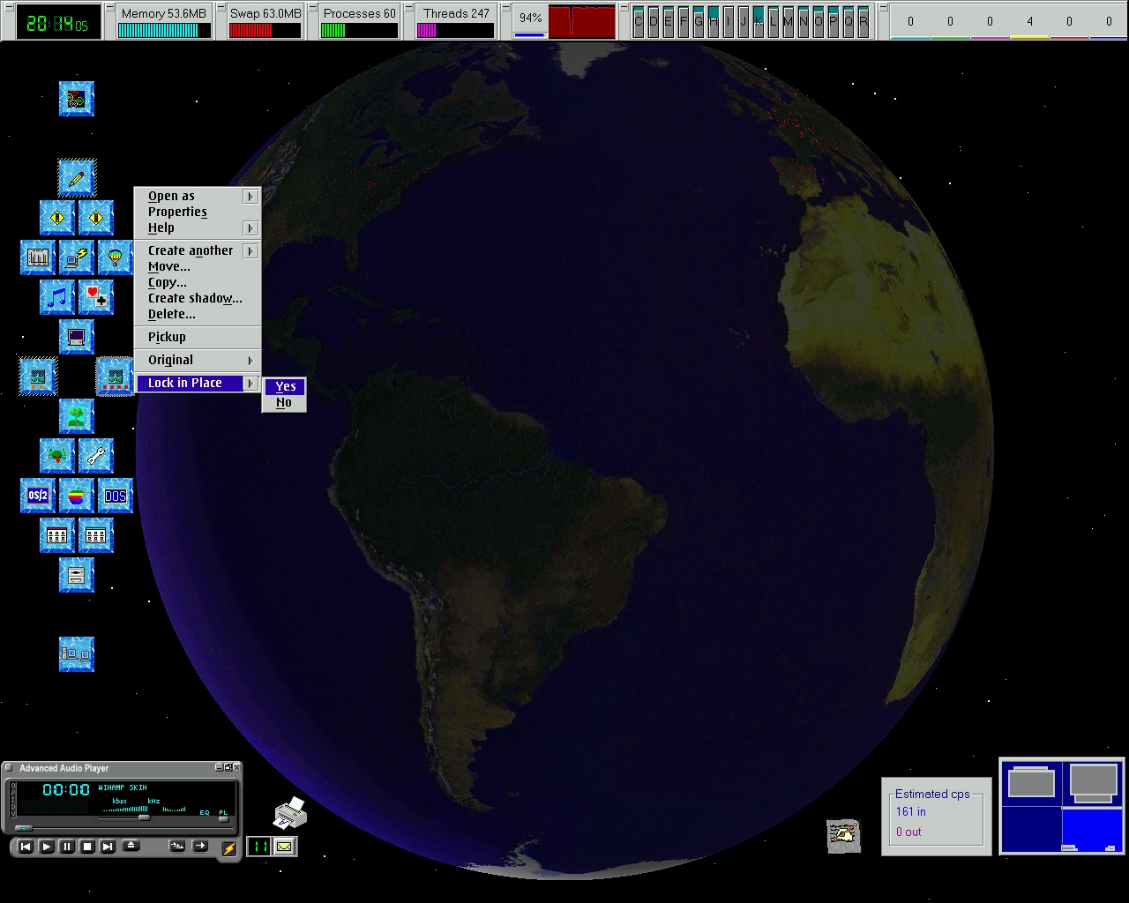This screenshot has width=1129, height=903.
Task: Click the green digital clock widget
Action: [58, 24]
